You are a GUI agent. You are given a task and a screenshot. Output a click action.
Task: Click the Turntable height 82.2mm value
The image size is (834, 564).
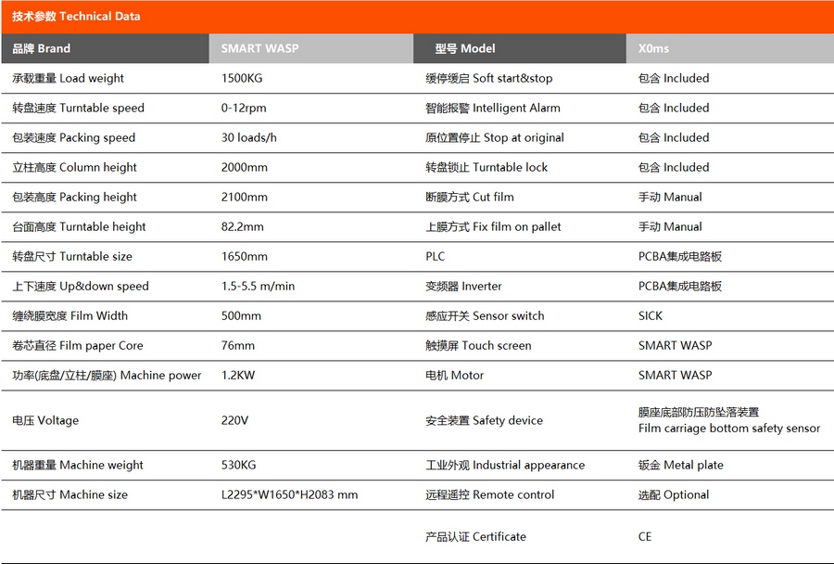[243, 227]
